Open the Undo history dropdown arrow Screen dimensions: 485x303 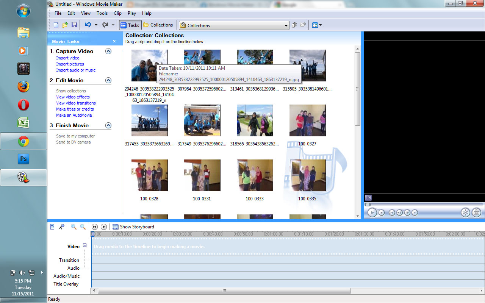[x=96, y=25]
